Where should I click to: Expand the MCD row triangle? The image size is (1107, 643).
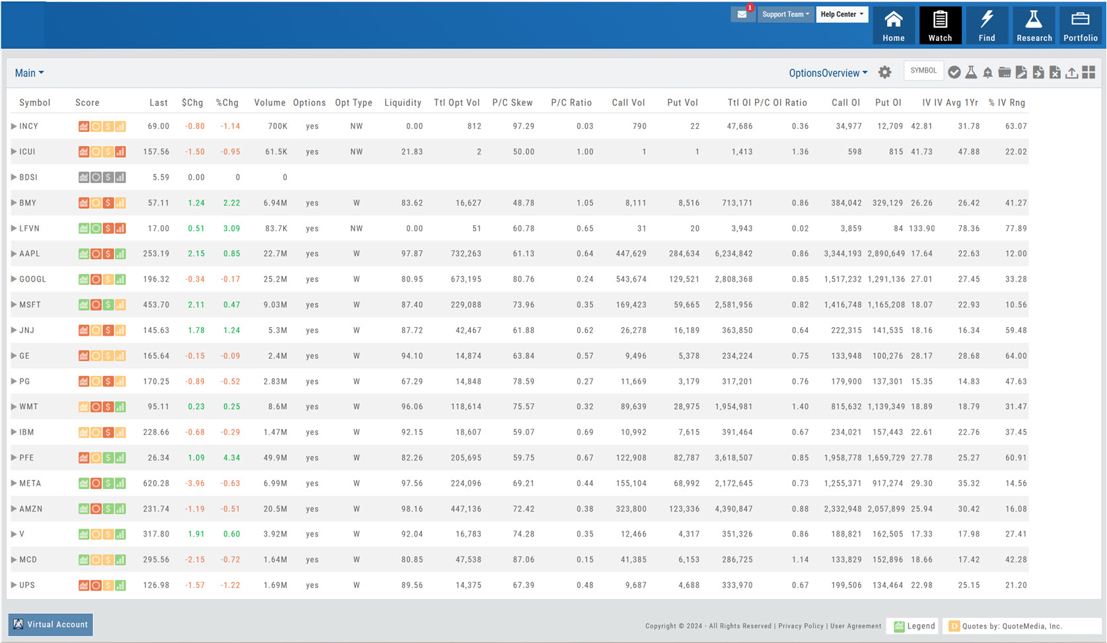[x=14, y=560]
